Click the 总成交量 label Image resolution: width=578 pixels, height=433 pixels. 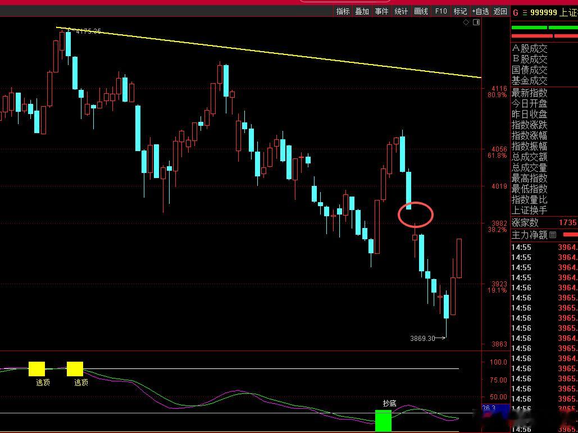(x=529, y=168)
